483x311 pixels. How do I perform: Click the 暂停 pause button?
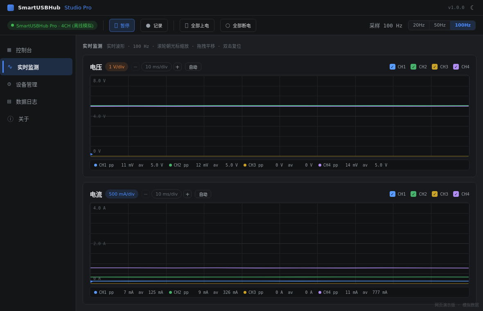click(122, 25)
